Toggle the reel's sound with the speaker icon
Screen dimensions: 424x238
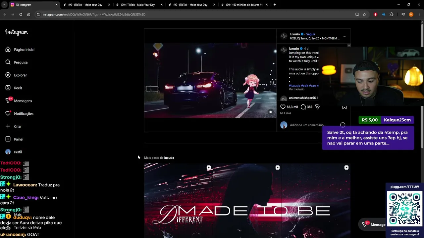(x=271, y=112)
